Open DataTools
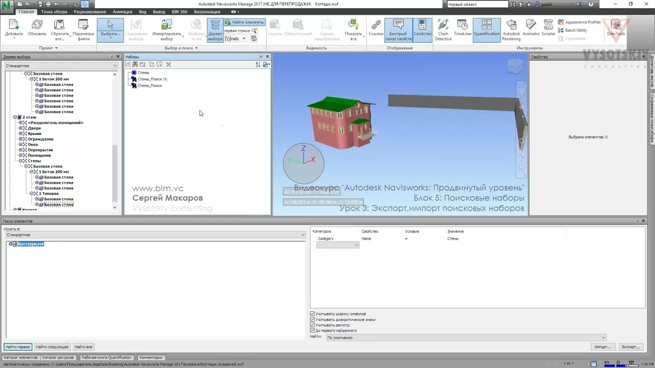The image size is (655, 368). pos(616,28)
